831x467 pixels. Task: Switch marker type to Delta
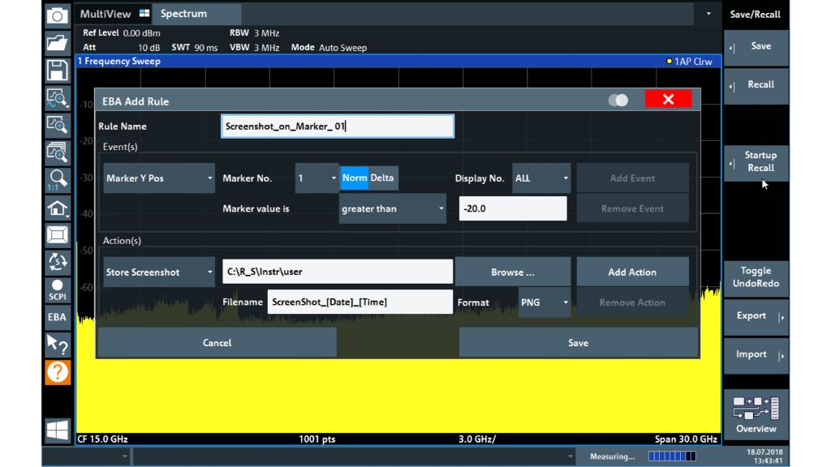click(x=382, y=178)
